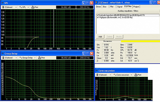Uncheck the Highpass Butterworth filter checkbox
The image size is (160, 102).
point(98,18)
